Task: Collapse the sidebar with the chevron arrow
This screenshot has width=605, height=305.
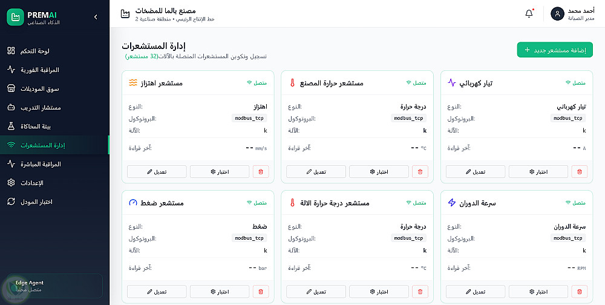Action: click(x=96, y=17)
